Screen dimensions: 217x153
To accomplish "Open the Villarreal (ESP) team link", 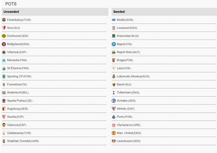I will [17, 52].
